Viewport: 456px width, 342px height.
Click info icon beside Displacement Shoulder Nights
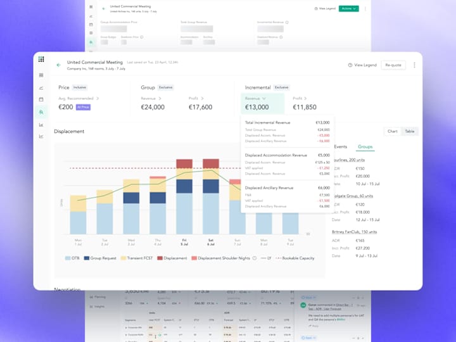click(255, 258)
